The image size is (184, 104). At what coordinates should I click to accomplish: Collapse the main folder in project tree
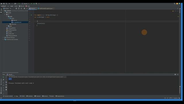[7, 16]
